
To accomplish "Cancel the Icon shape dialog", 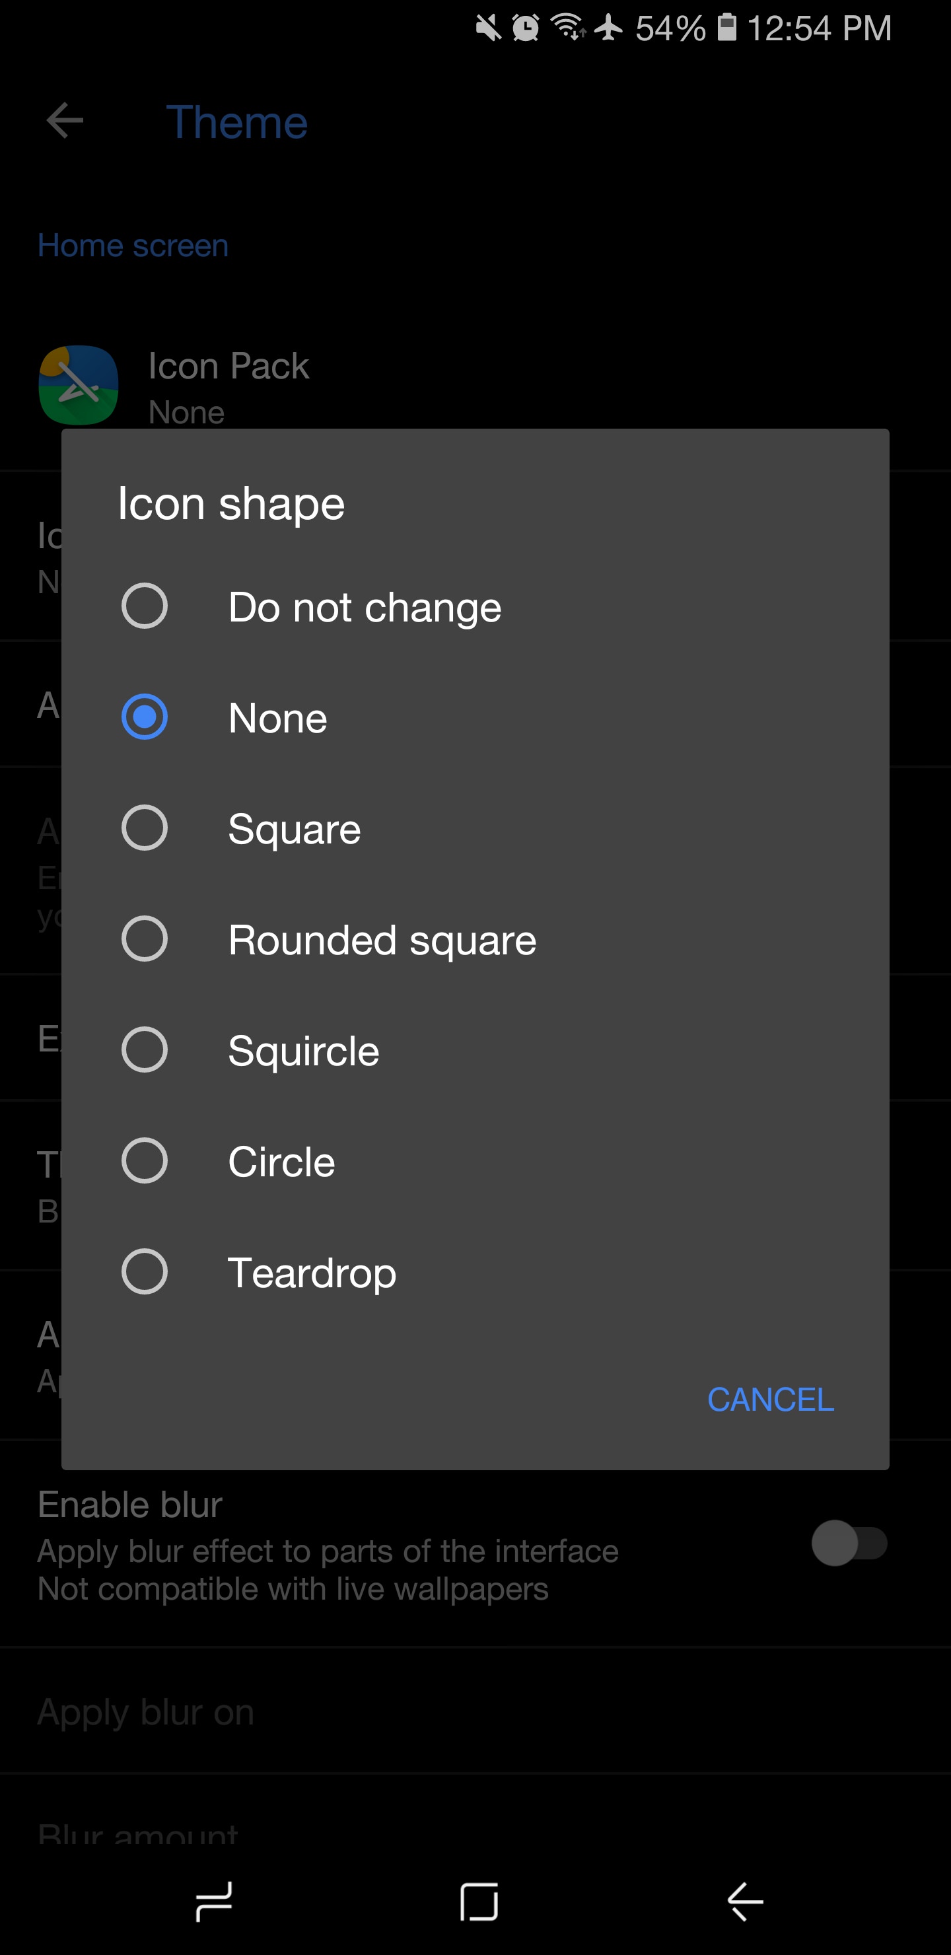I will click(769, 1400).
